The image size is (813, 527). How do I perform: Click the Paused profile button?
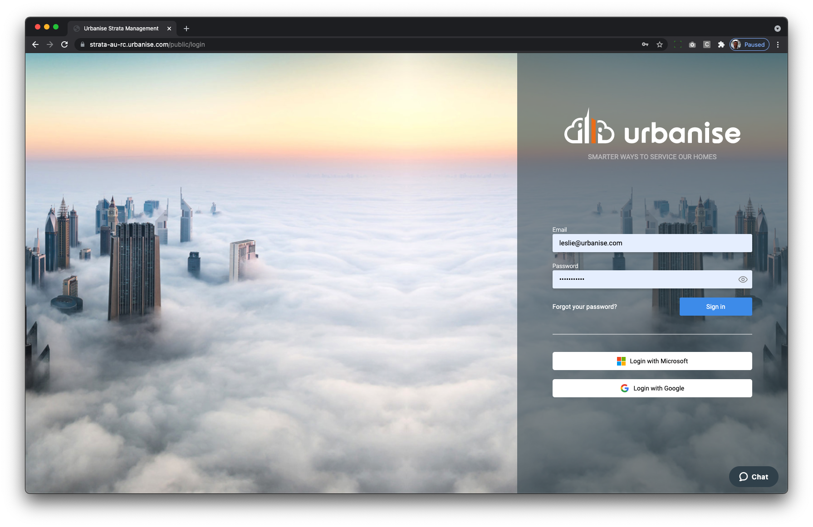coord(749,44)
